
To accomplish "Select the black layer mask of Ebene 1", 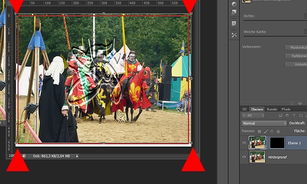I will tap(277, 143).
